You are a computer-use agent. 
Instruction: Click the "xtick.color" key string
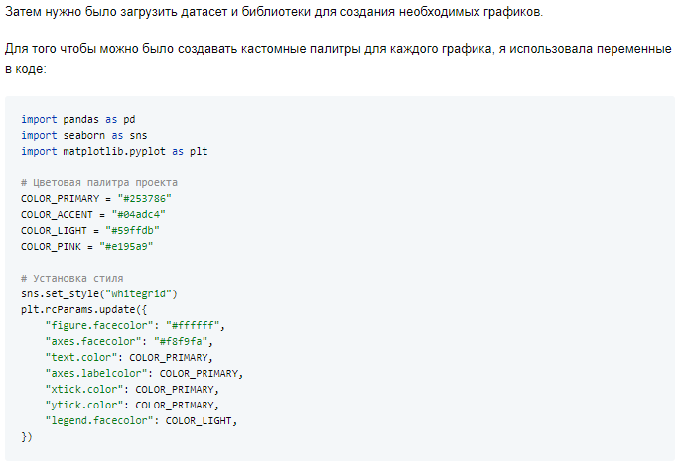[x=84, y=390]
